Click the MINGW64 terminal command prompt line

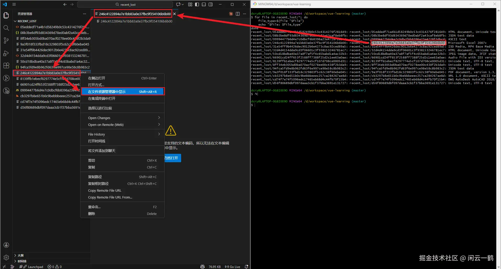[x=373, y=105]
